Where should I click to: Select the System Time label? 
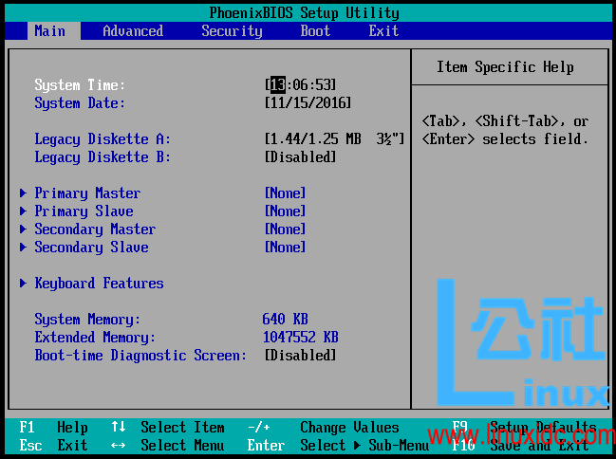[80, 84]
